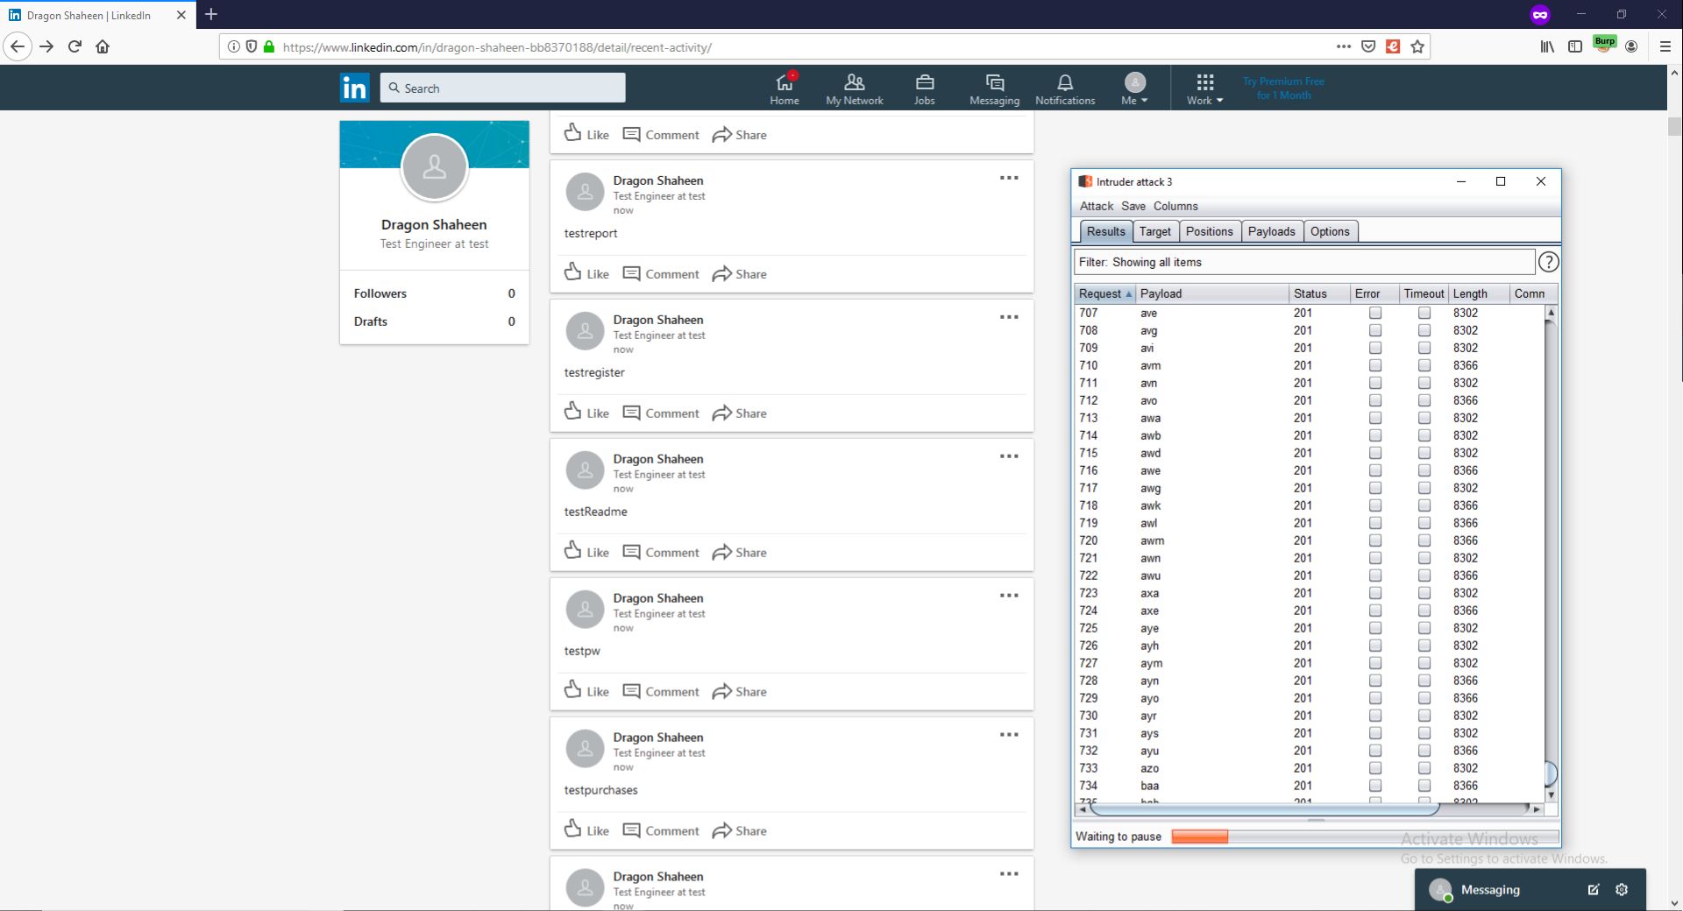Click author name on the testregister post
The width and height of the screenshot is (1683, 911).
[x=657, y=320]
